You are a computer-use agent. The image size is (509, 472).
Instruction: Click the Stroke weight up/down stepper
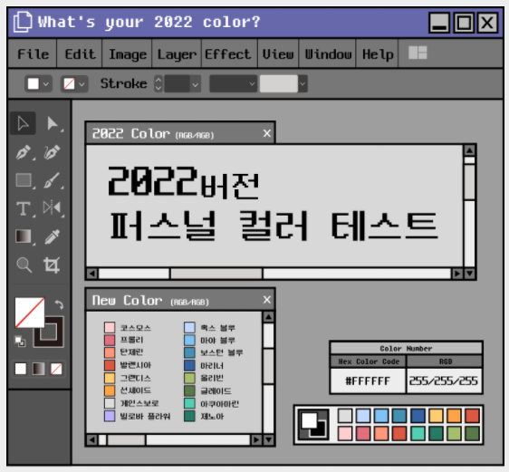(158, 83)
